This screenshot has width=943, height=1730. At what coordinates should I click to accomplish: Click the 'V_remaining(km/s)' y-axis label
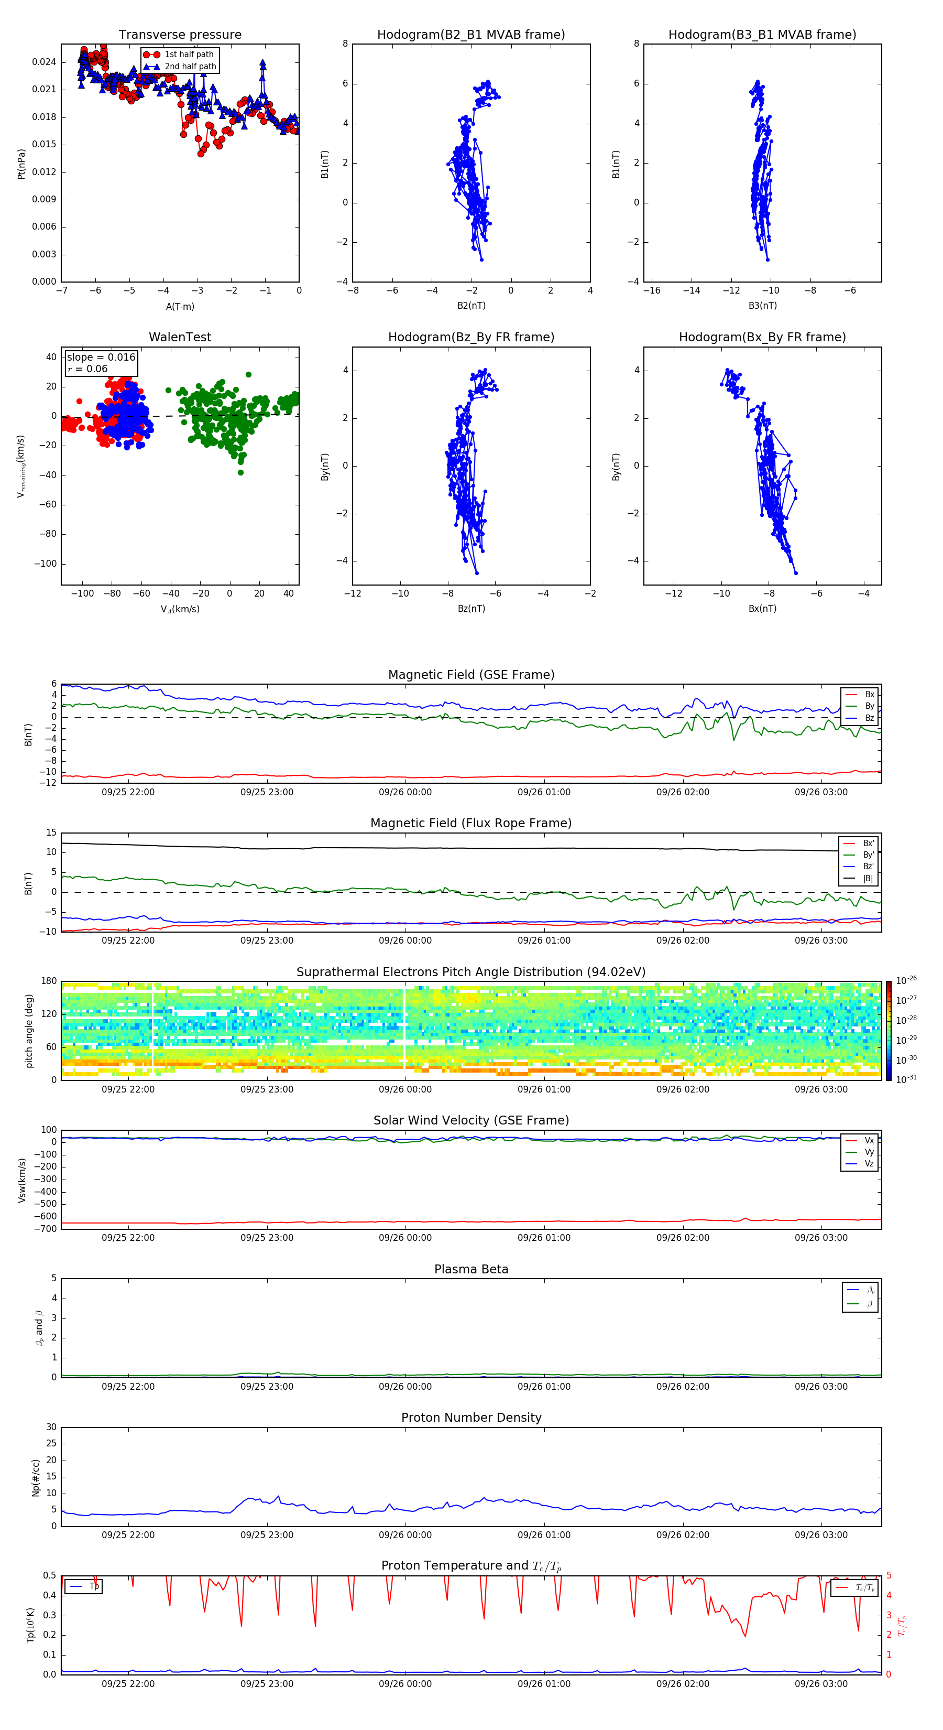21,466
